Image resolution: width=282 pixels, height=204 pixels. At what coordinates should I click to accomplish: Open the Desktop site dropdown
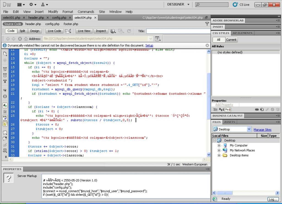tap(249, 129)
